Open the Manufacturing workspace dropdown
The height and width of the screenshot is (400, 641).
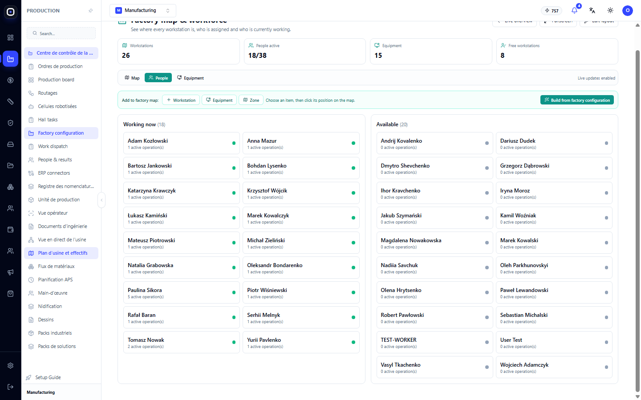(143, 11)
